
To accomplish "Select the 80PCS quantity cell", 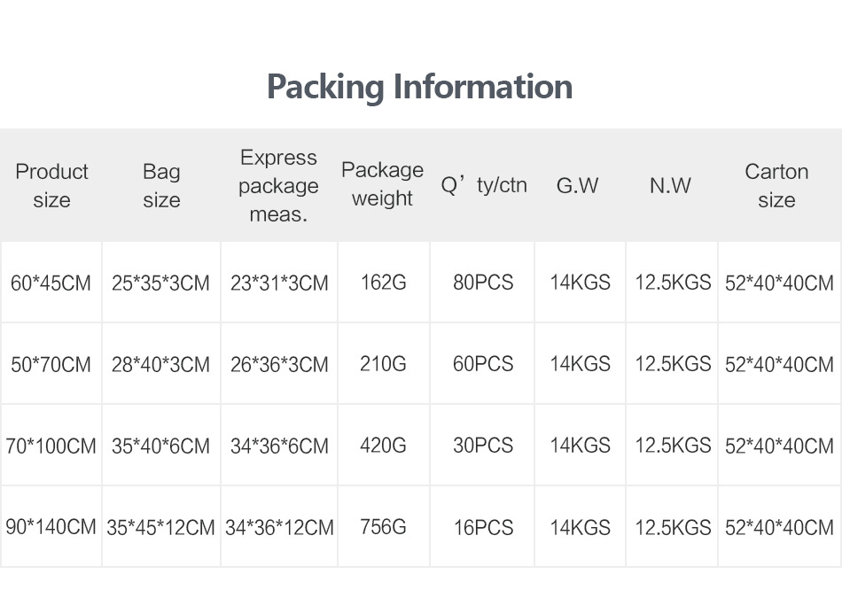I will 483,283.
